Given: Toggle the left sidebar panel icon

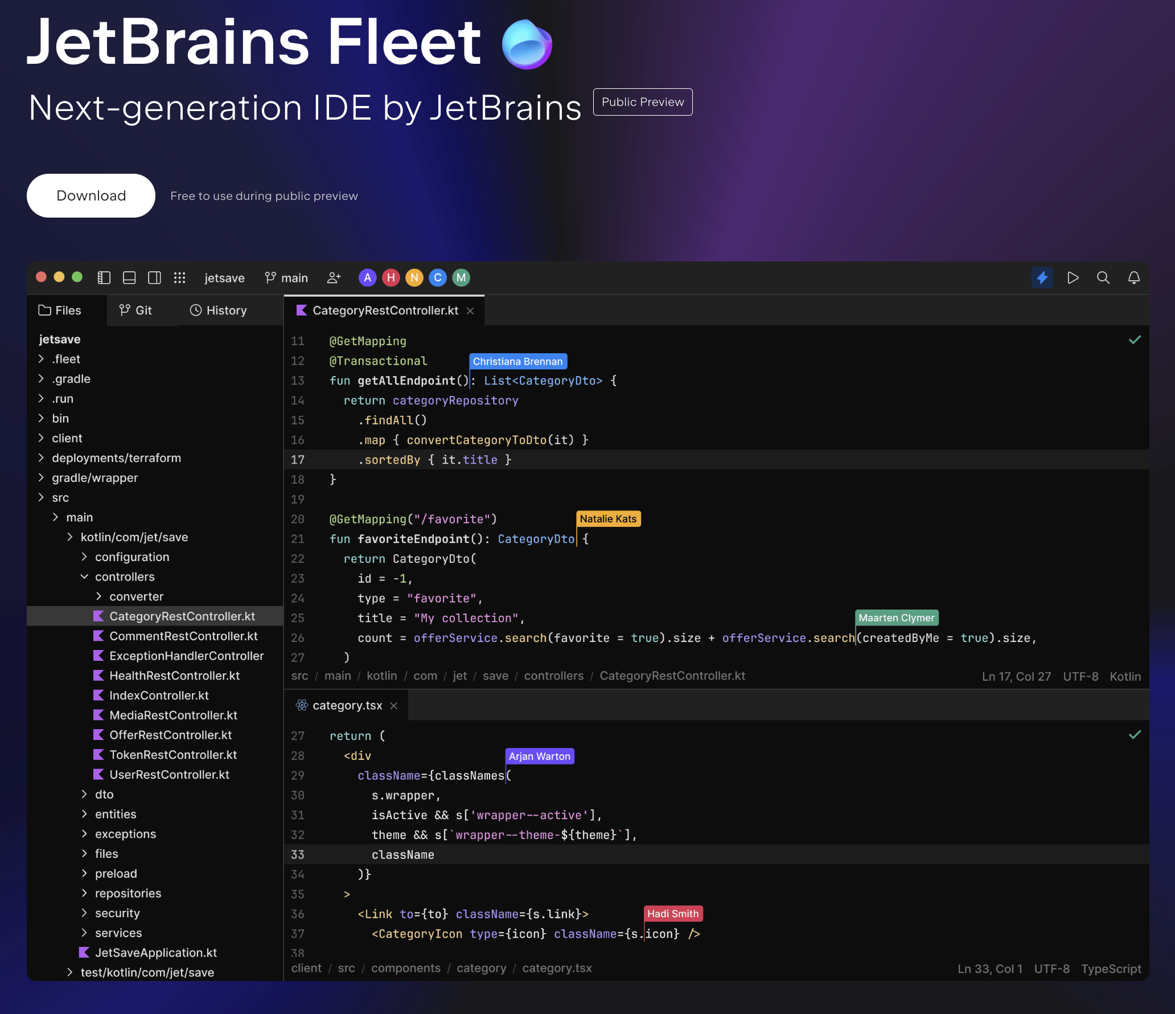Looking at the screenshot, I should pos(104,277).
